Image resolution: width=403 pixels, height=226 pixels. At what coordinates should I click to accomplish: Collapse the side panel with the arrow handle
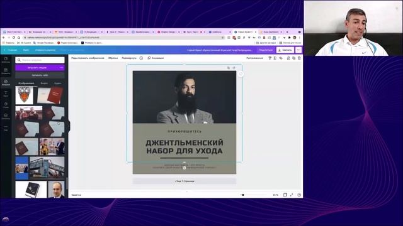pos(69,126)
